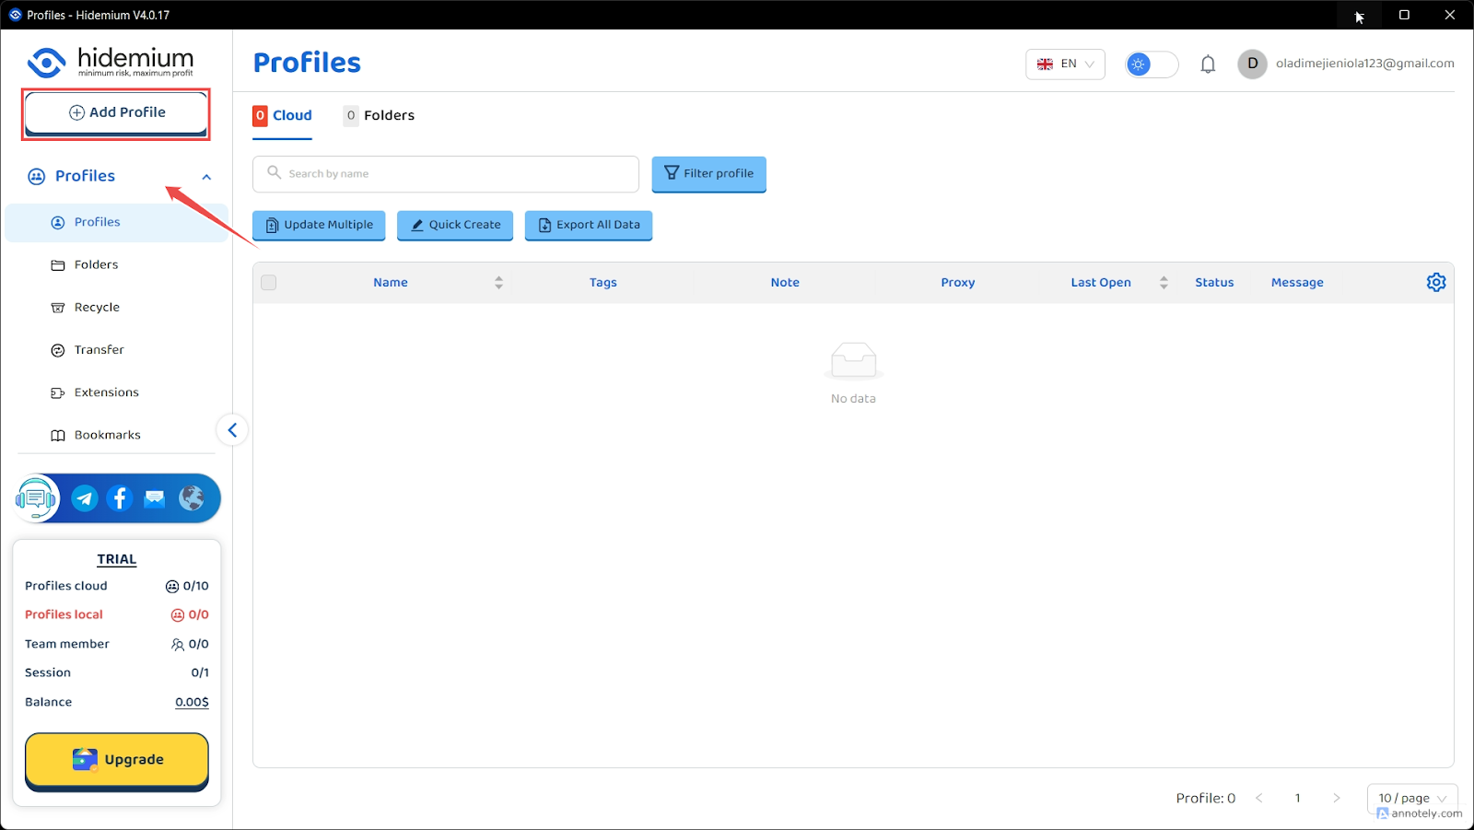Click the Session 0/1 row

(x=117, y=672)
